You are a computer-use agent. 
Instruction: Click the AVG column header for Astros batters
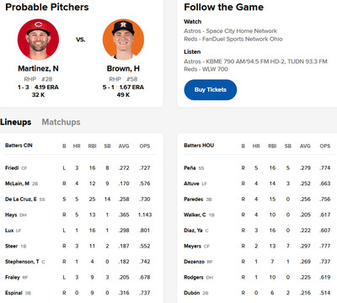point(305,146)
